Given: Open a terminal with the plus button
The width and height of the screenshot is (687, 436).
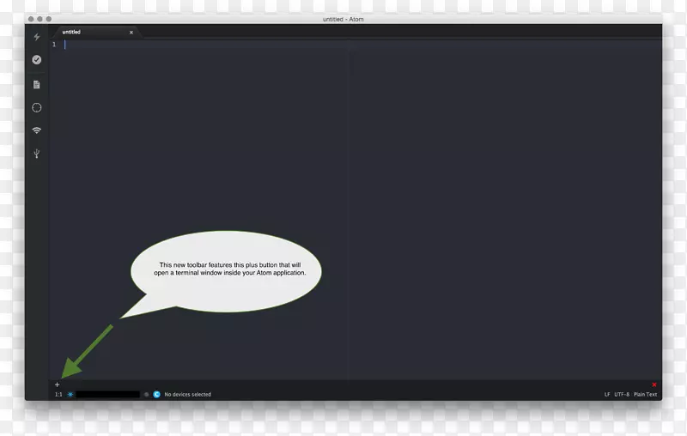Looking at the screenshot, I should [x=58, y=385].
